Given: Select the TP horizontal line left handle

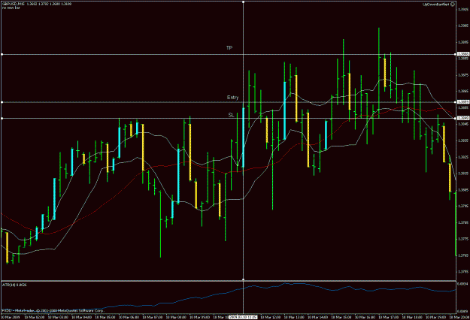Looking at the screenshot, I should pos(2,54).
